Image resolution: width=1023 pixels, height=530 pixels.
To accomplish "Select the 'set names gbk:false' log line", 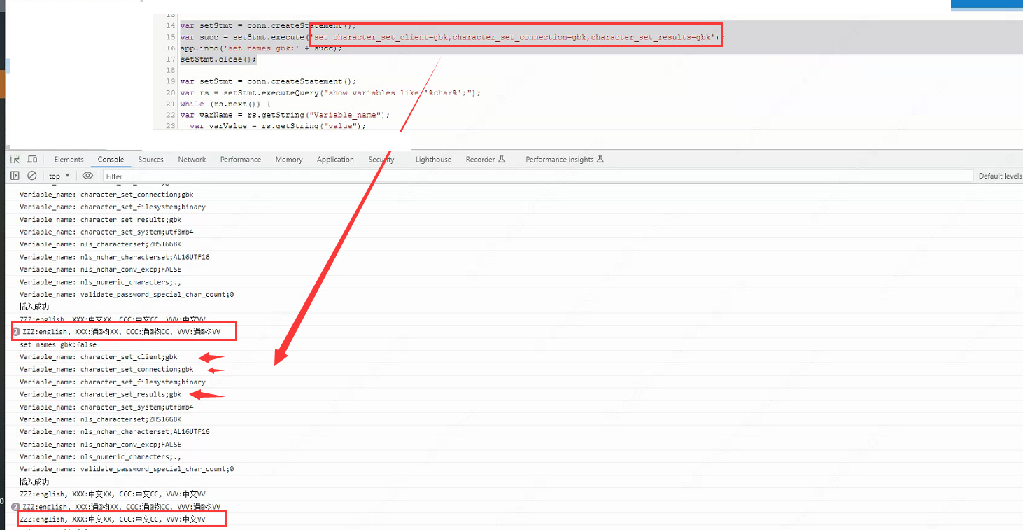I will [x=58, y=344].
